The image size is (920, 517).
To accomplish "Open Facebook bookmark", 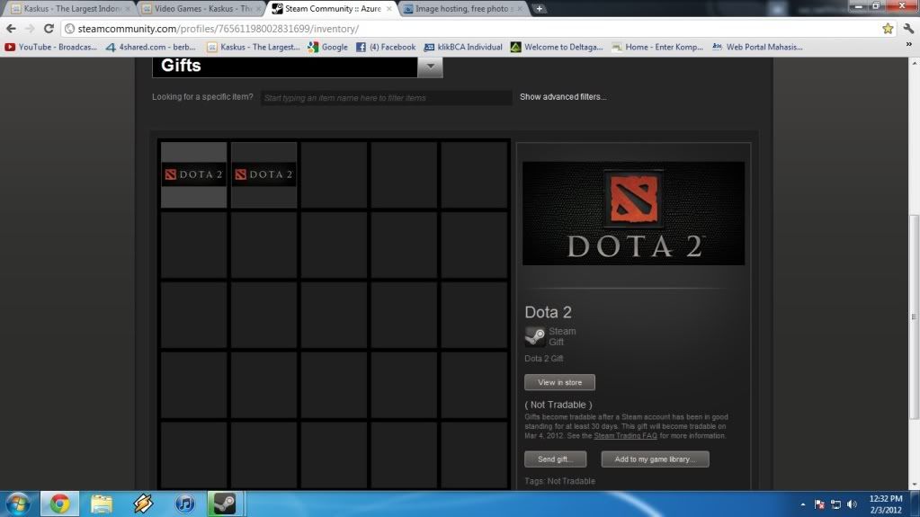I will pos(386,47).
